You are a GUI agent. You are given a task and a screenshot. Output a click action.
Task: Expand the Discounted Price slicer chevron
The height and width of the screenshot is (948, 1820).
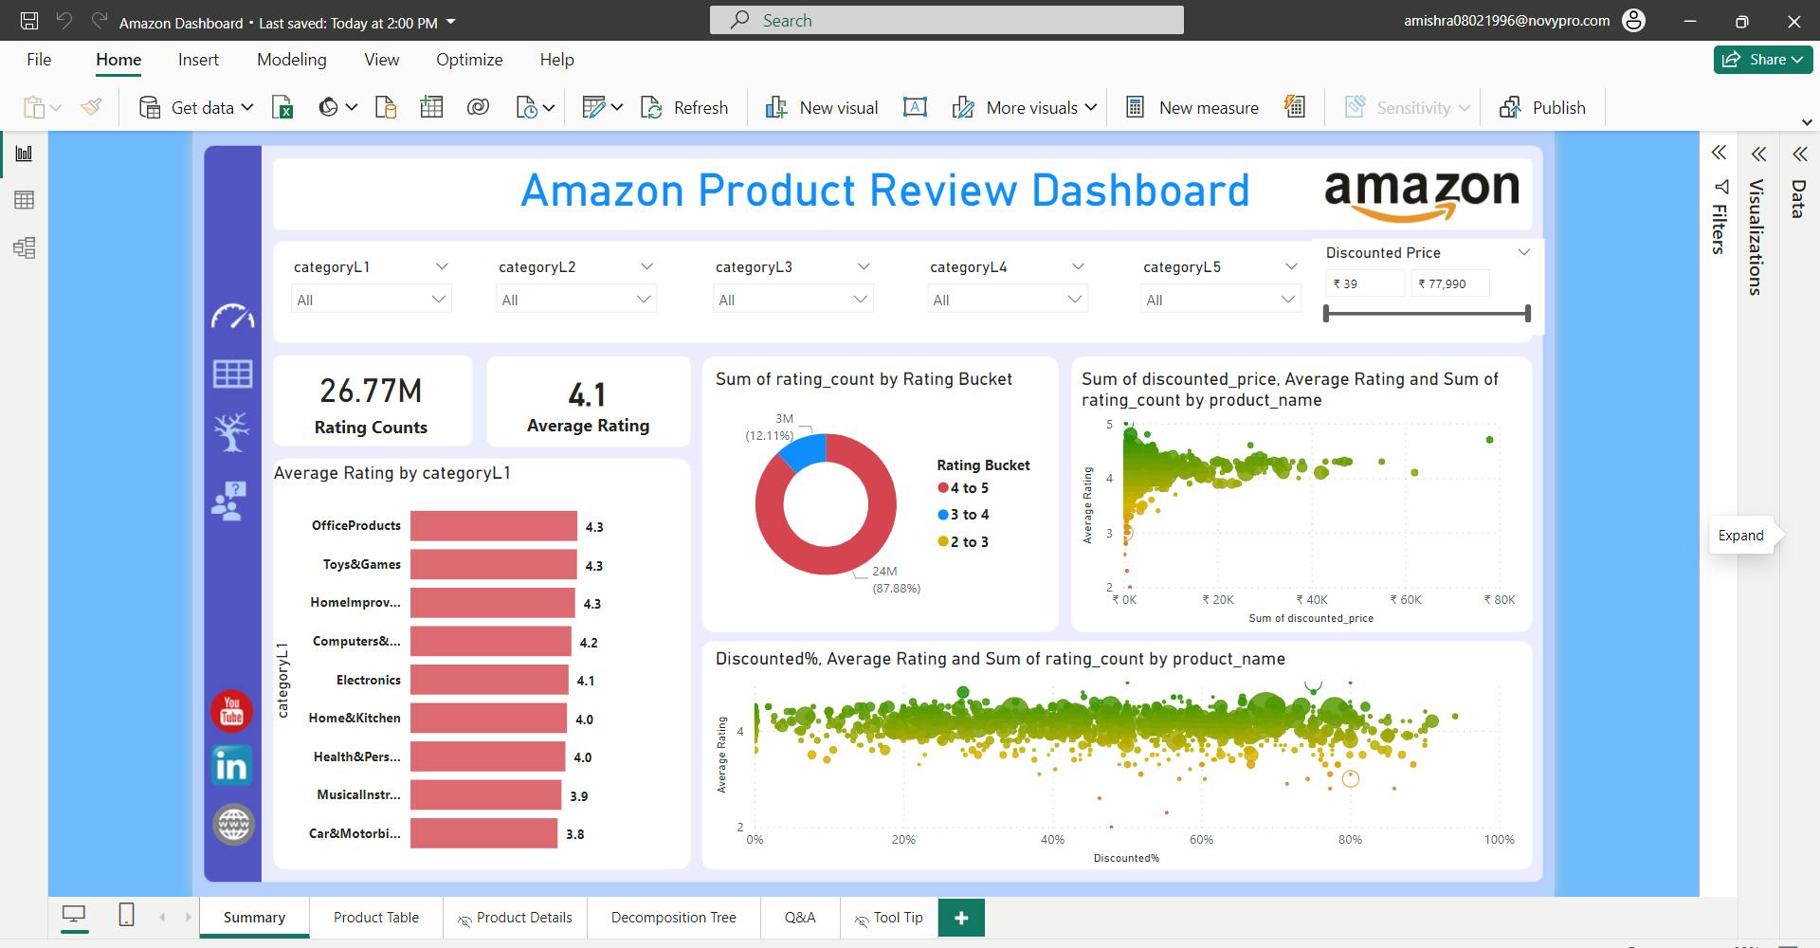coord(1524,252)
